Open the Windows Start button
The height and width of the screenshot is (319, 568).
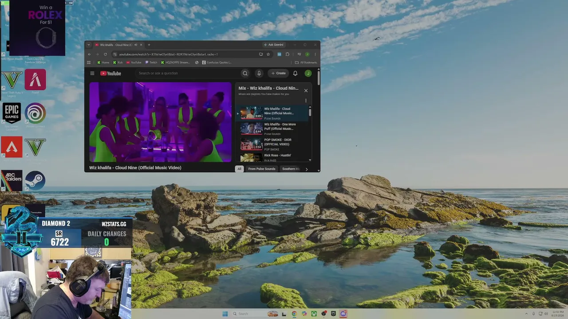point(225,314)
